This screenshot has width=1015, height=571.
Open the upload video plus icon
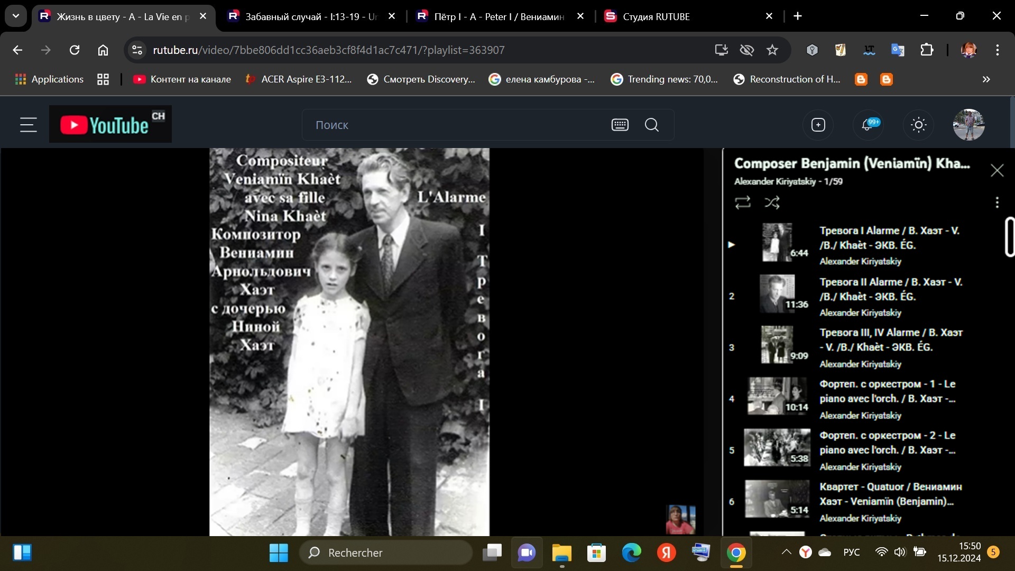(x=818, y=125)
